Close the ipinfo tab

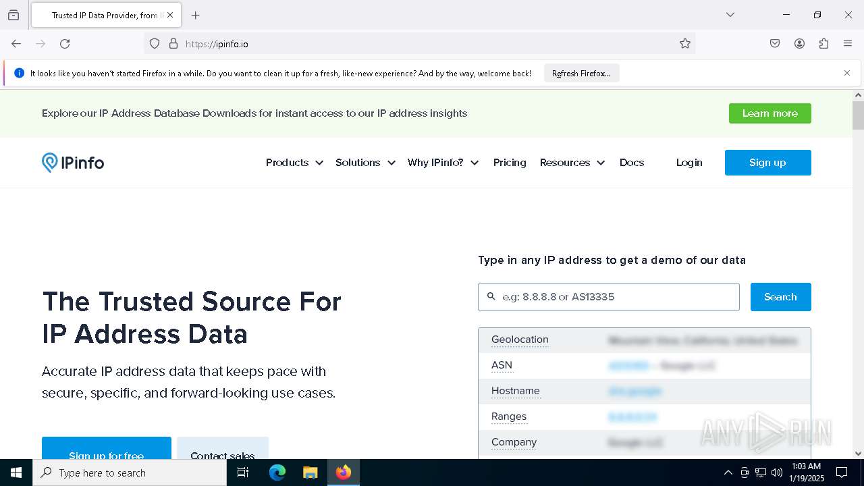coord(170,15)
